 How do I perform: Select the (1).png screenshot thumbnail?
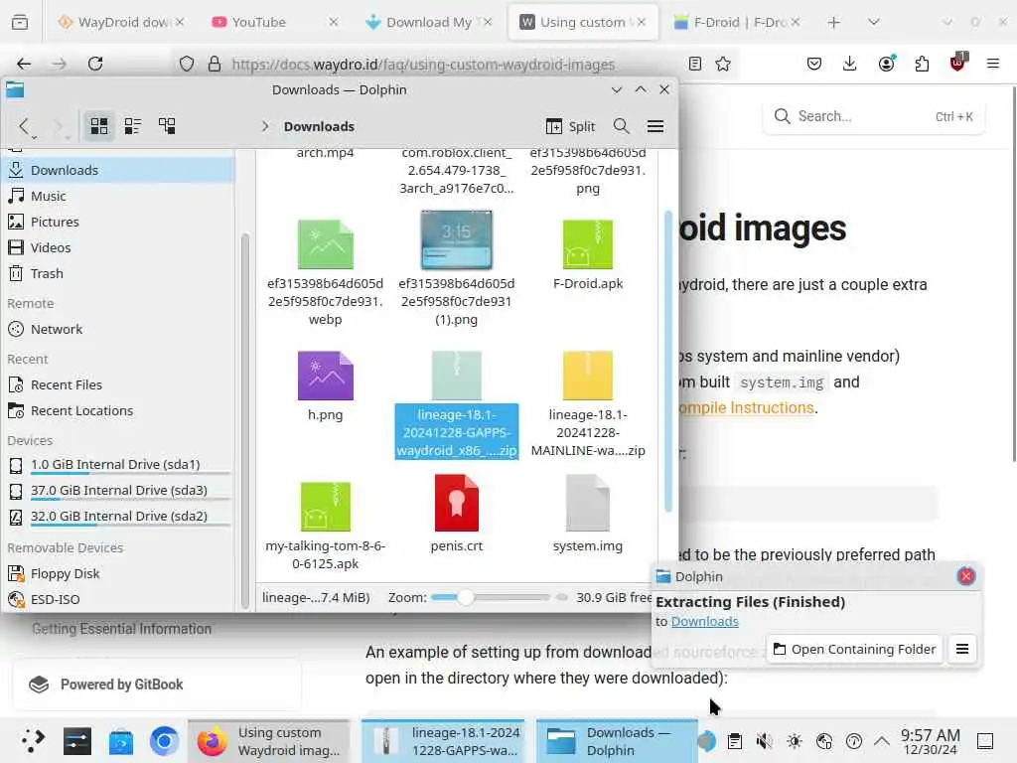pyautogui.click(x=457, y=240)
